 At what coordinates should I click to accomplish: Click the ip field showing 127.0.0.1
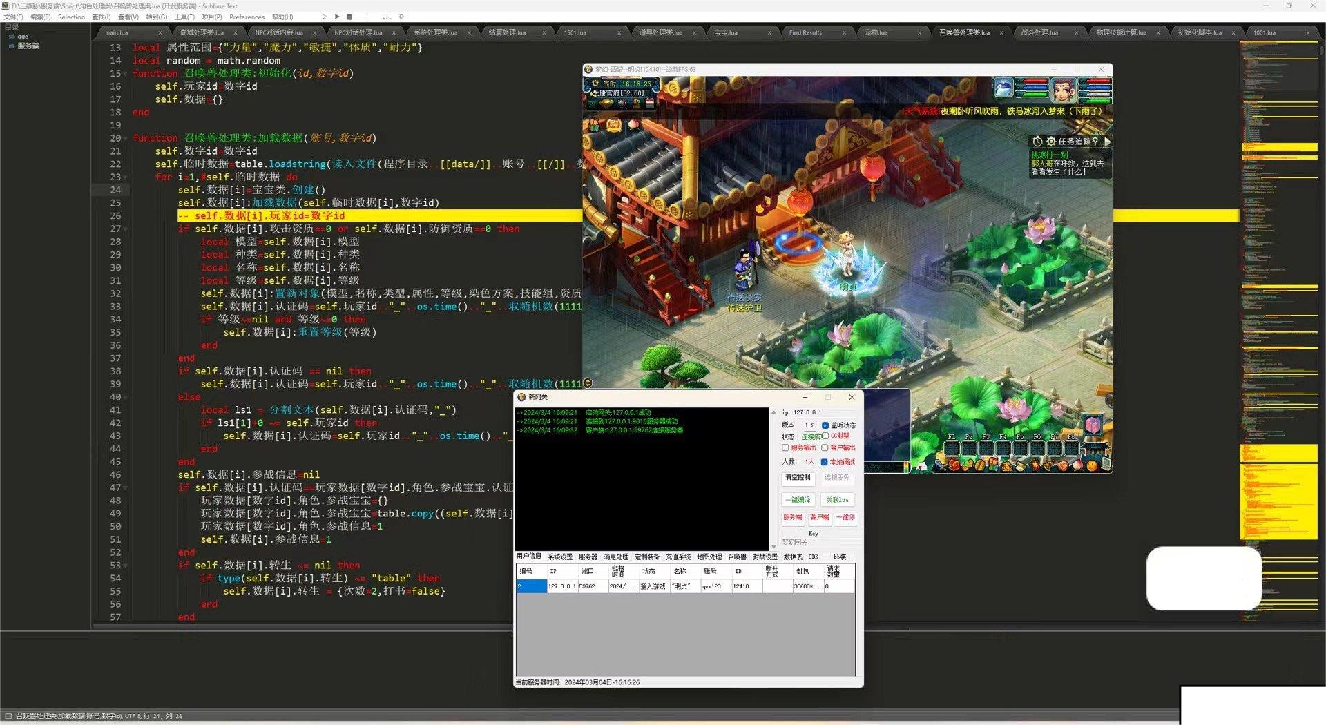(825, 412)
